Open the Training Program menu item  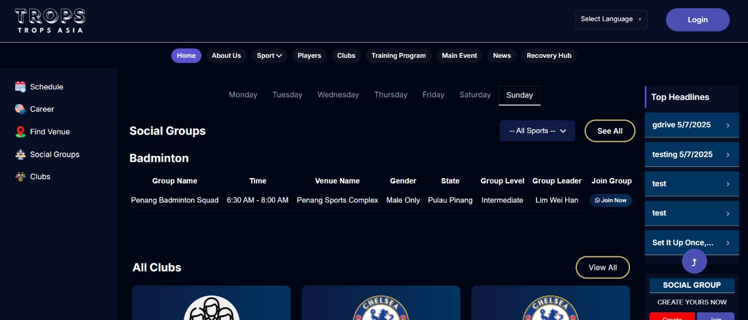(x=399, y=55)
